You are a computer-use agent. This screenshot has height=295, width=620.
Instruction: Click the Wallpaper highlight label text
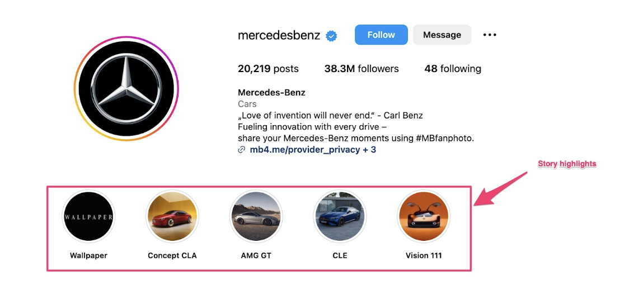coord(88,255)
